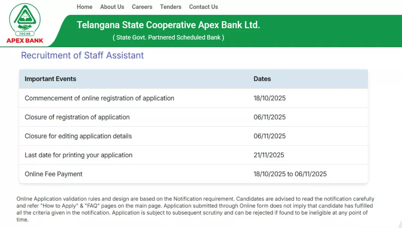The width and height of the screenshot is (402, 228).
Task: Go to the Home page
Action: tap(84, 7)
